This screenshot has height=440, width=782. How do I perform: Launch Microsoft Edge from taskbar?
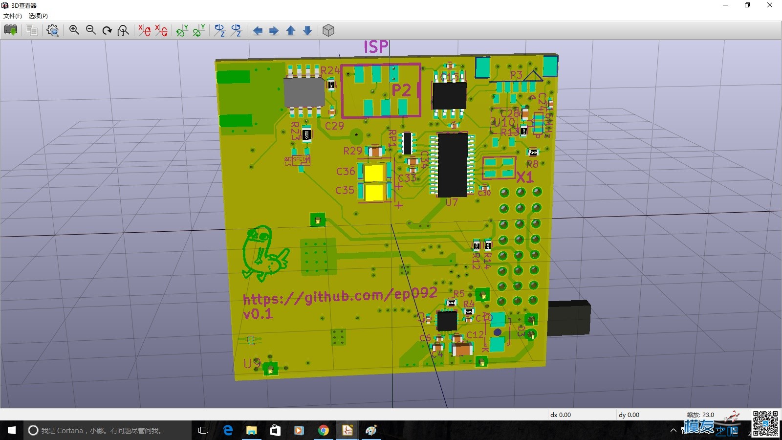228,430
